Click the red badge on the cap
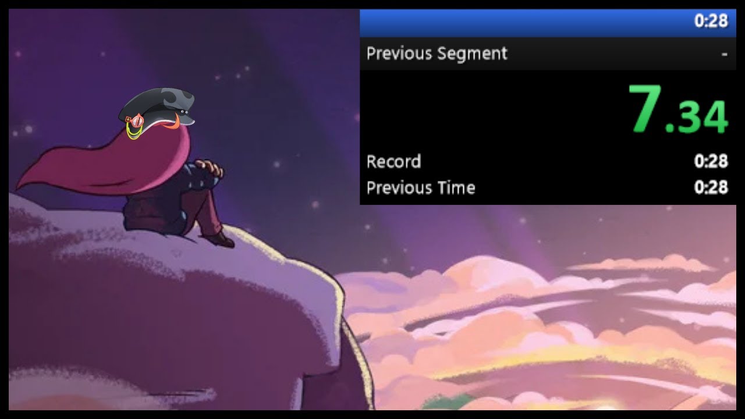The height and width of the screenshot is (419, 745). [137, 121]
